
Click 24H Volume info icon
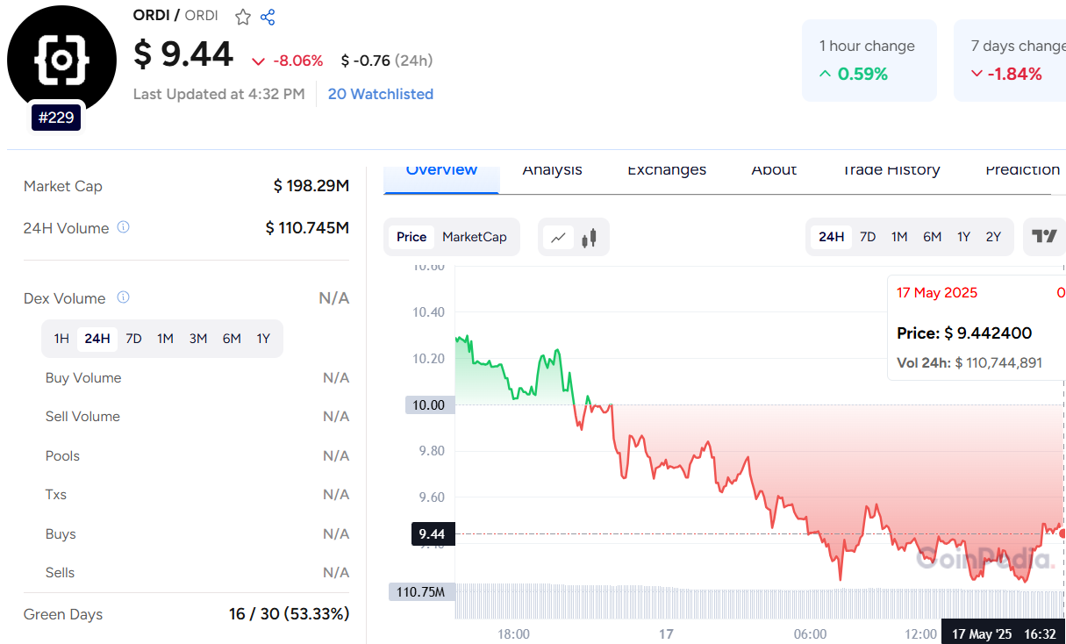point(124,227)
